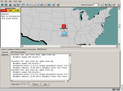Screen dimensions: 123x91
Task: Click the lock node toolbar icon
Action: (x=10, y=5)
